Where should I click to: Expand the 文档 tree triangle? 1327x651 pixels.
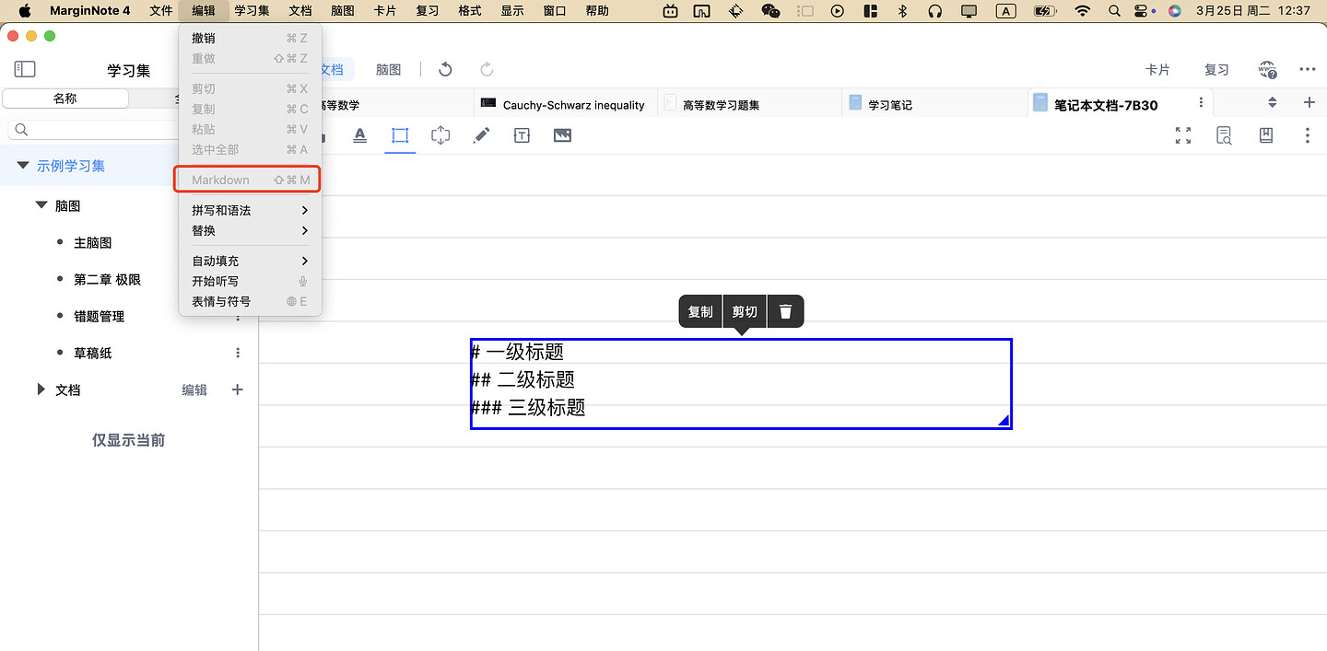pos(41,389)
